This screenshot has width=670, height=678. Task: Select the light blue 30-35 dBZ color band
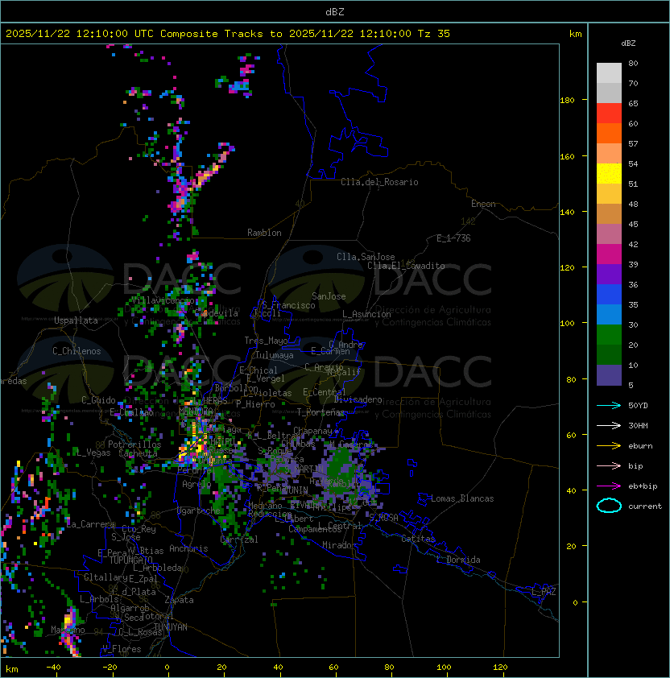pyautogui.click(x=609, y=315)
